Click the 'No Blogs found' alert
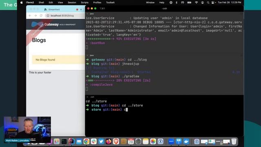The height and width of the screenshot is (147, 261). coord(58,60)
